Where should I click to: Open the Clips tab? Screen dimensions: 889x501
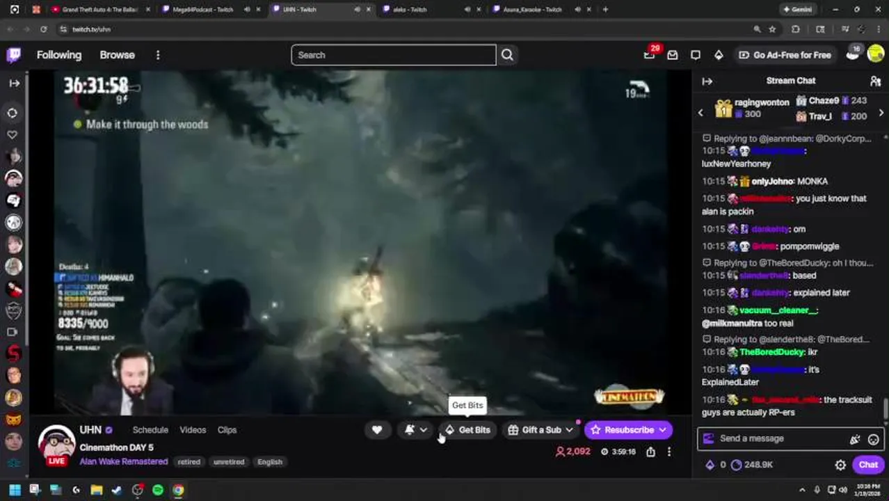pyautogui.click(x=227, y=430)
